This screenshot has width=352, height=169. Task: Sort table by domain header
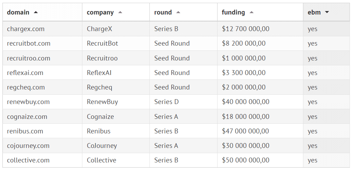[x=18, y=12]
